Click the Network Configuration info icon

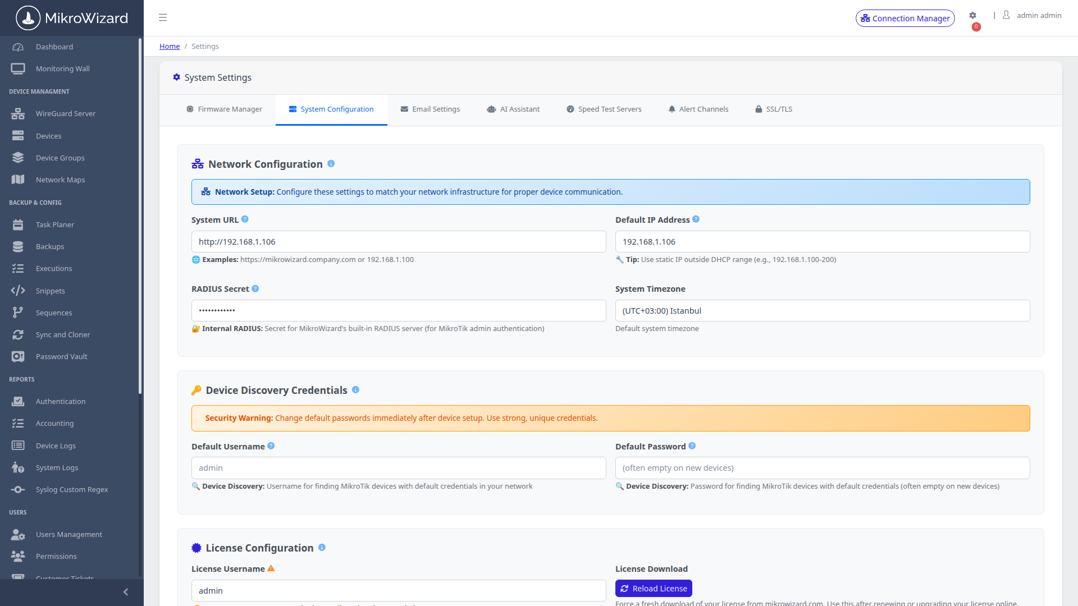[x=331, y=164]
